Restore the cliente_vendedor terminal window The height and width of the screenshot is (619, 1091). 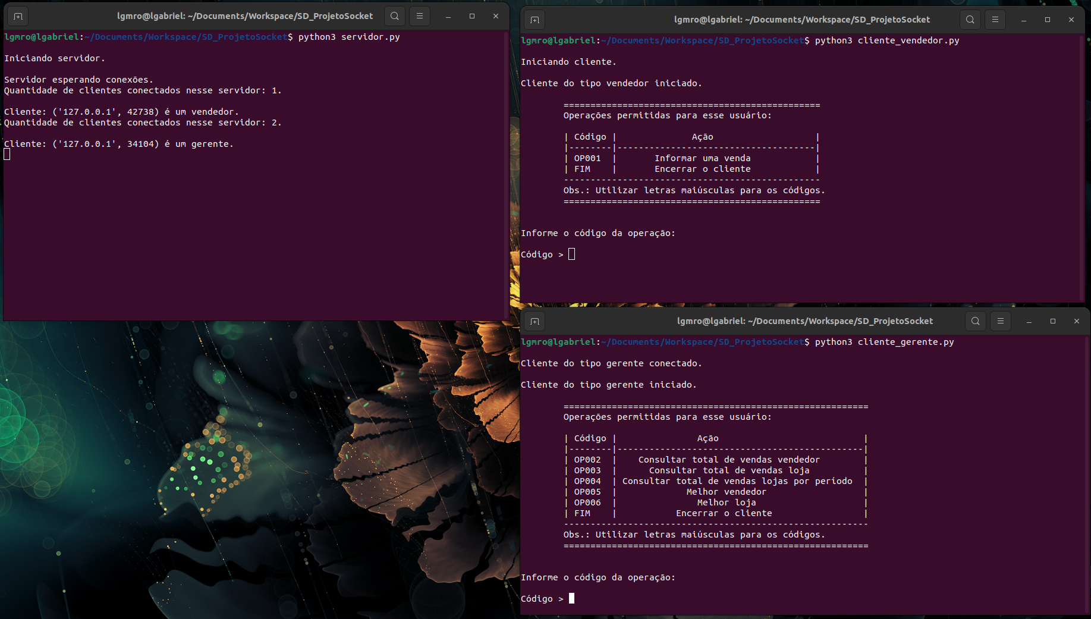coord(1047,20)
